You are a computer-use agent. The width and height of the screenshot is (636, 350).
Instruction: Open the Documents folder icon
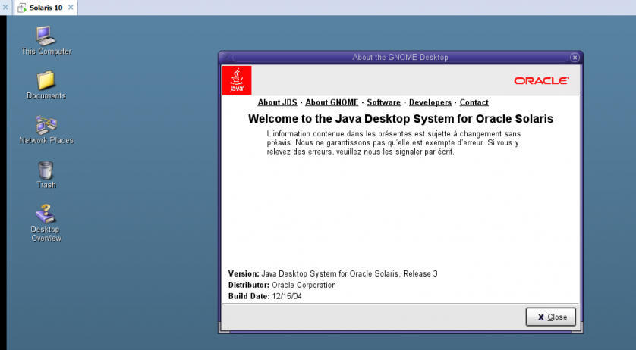click(46, 80)
